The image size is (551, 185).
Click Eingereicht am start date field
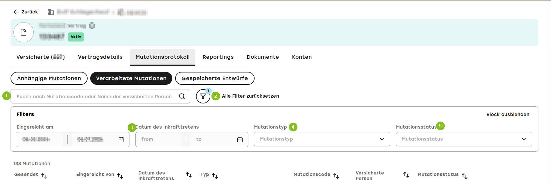40,140
